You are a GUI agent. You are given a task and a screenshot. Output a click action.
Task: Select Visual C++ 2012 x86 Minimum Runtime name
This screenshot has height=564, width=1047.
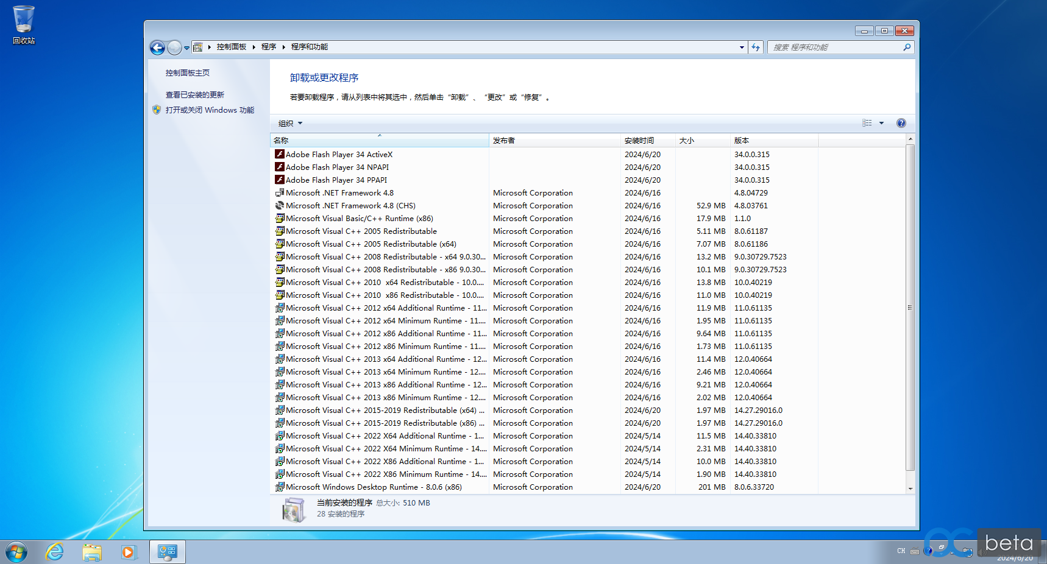point(386,346)
